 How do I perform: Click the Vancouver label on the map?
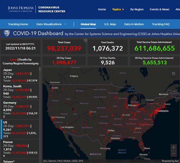(x=55, y=82)
